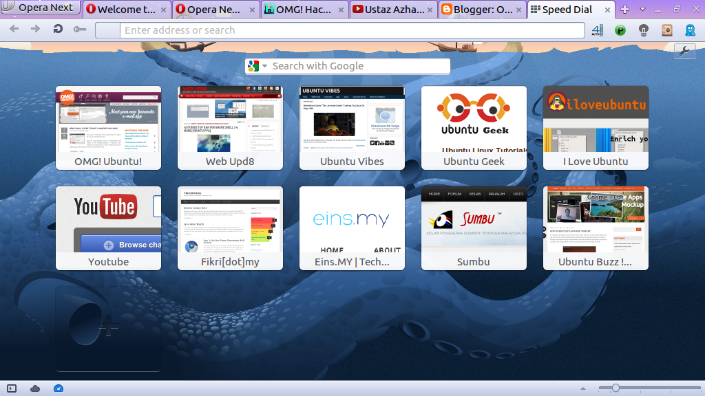Screen dimensions: 705x396
Task: Open the Opera Next main menu
Action: click(x=38, y=8)
